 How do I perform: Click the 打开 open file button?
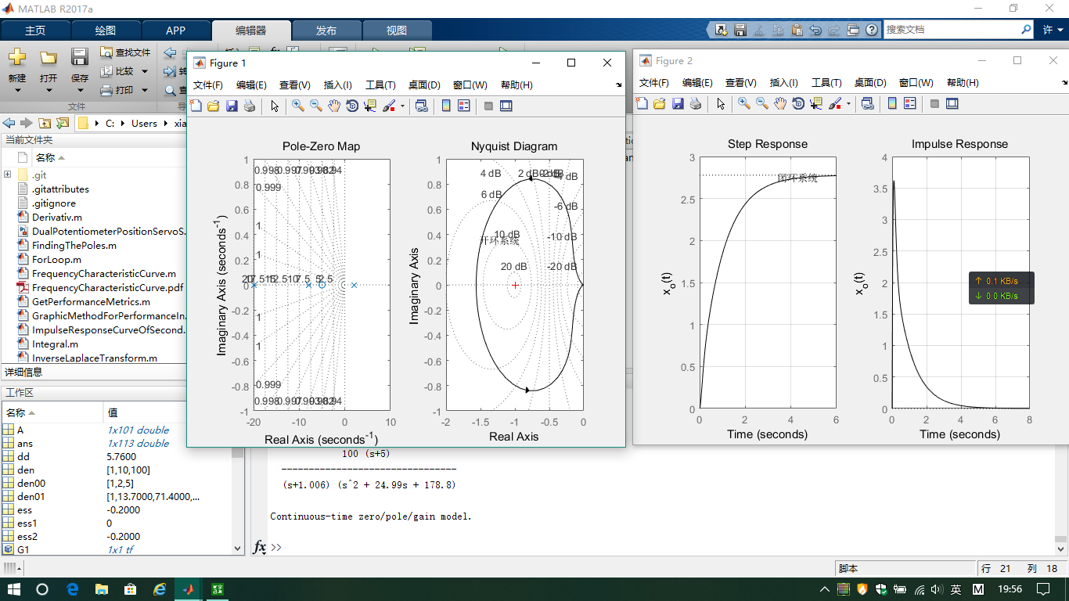click(x=49, y=66)
